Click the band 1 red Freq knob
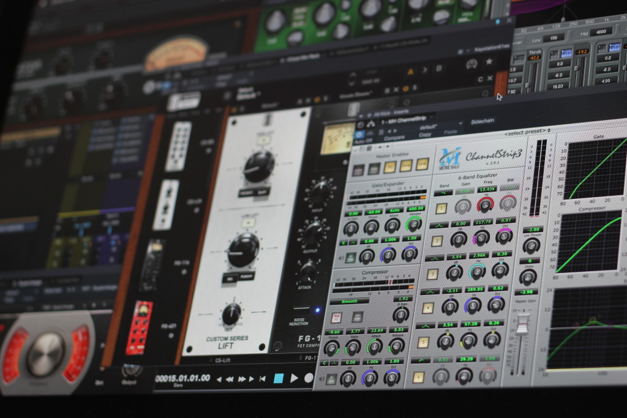This screenshot has width=627, height=418. pos(485,204)
